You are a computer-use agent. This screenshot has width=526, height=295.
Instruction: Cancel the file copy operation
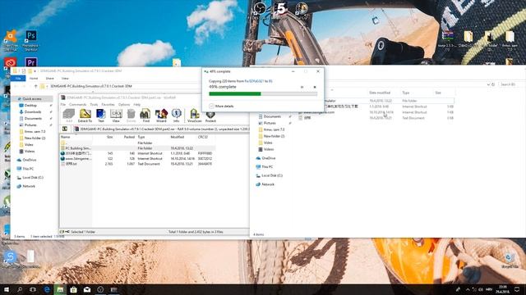coord(315,88)
